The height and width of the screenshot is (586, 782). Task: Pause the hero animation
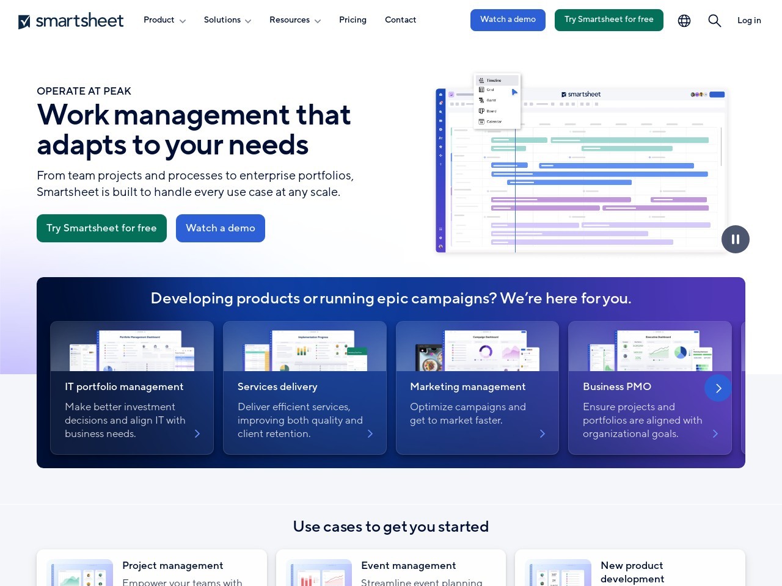736,239
